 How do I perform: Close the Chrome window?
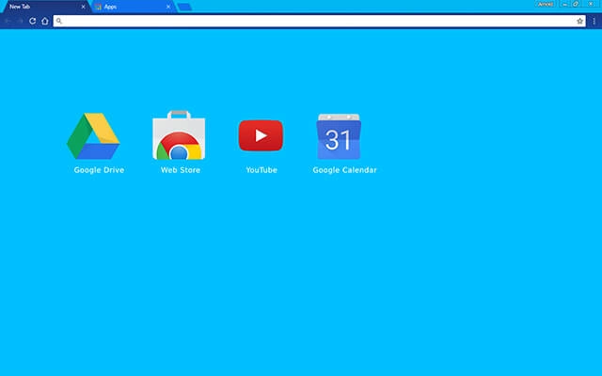(x=591, y=4)
